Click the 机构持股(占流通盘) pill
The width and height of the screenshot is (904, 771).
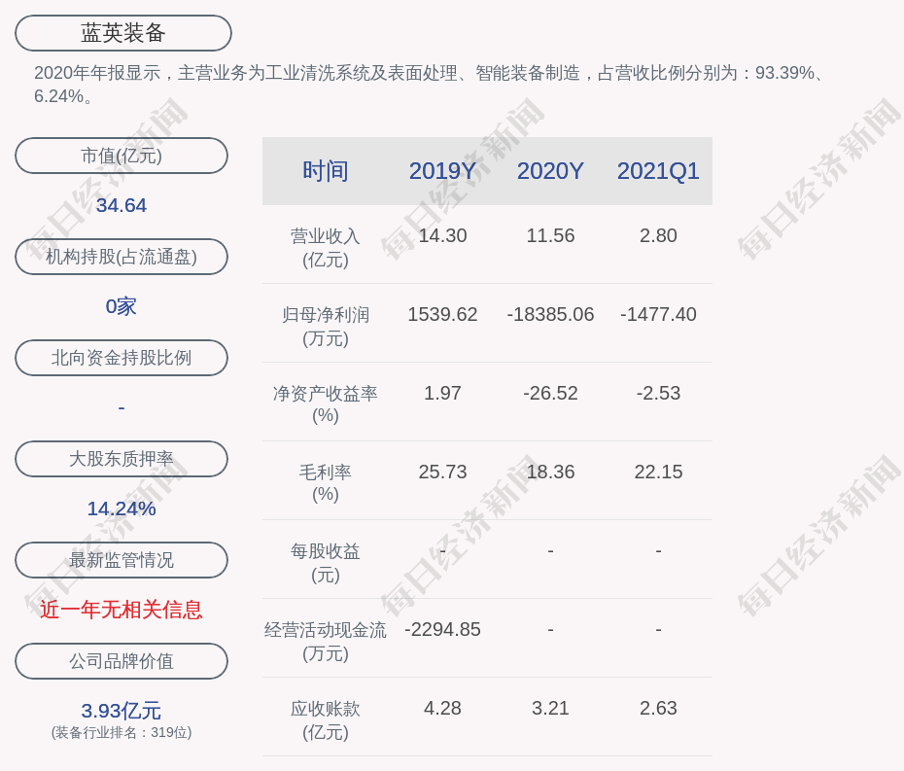(122, 257)
